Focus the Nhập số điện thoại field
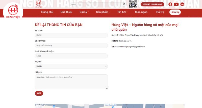 pyautogui.click(x=71, y=45)
